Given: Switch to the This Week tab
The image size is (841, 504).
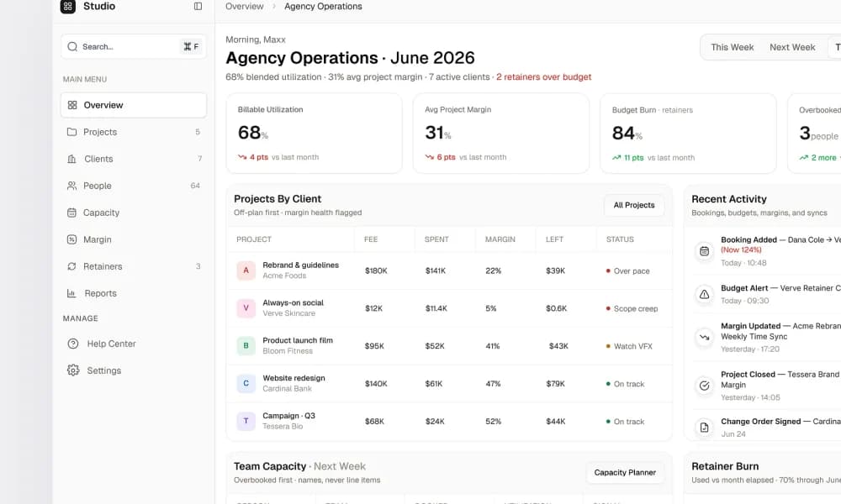Looking at the screenshot, I should tap(733, 47).
